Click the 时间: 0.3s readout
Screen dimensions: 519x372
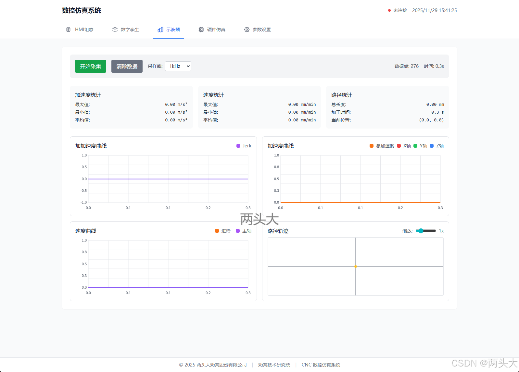(x=434, y=66)
